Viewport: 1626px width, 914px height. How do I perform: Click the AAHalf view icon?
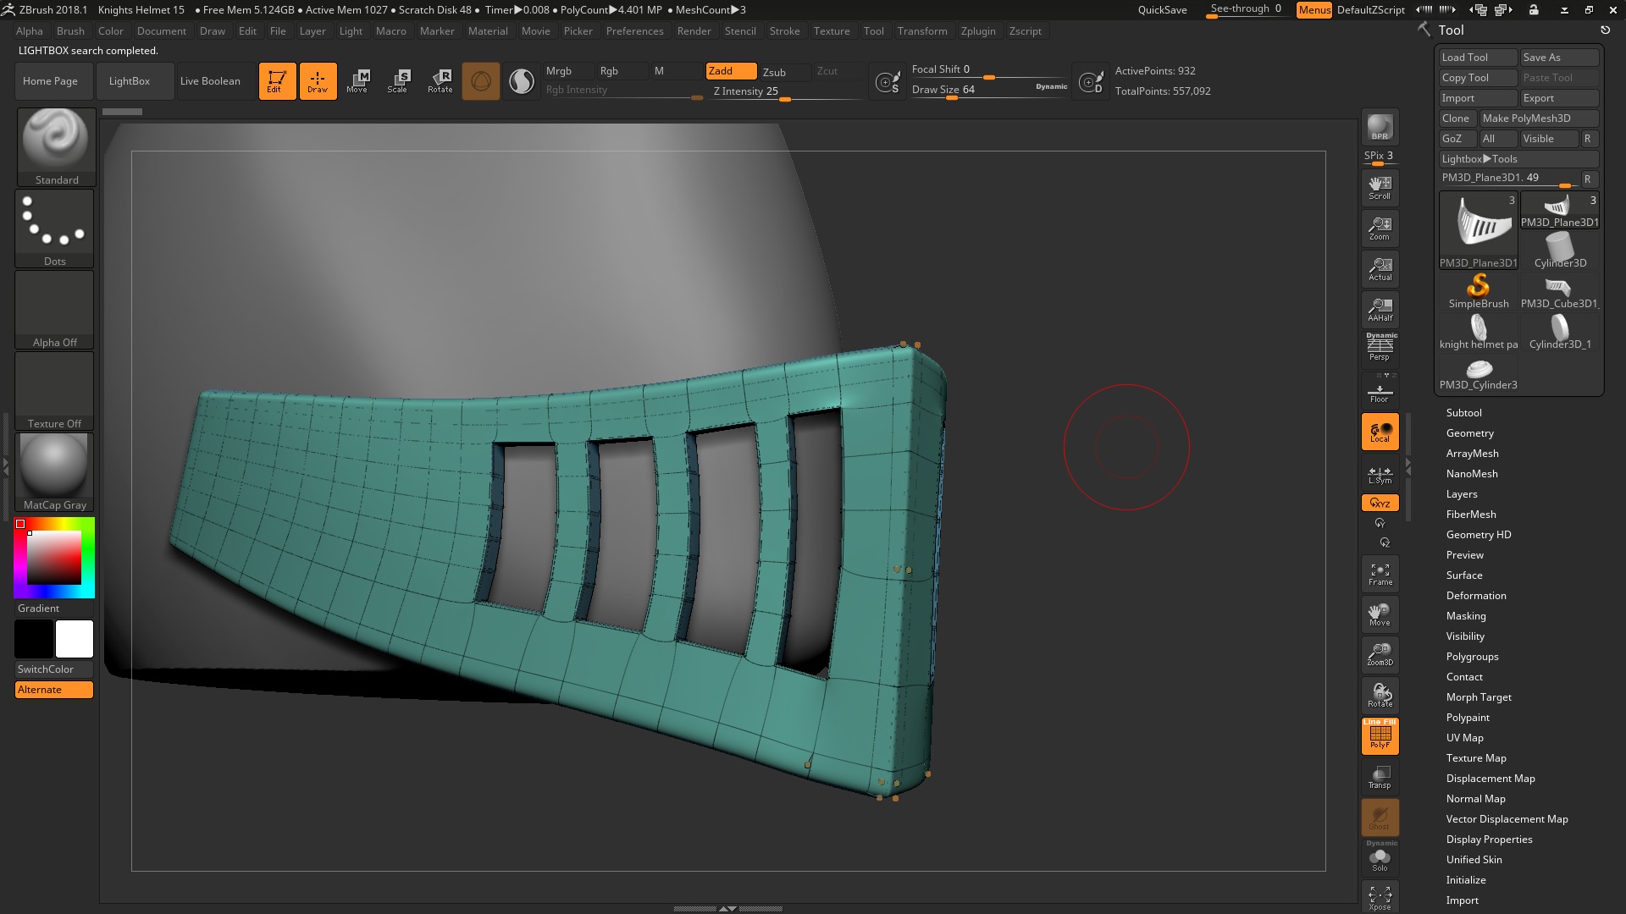pos(1380,310)
